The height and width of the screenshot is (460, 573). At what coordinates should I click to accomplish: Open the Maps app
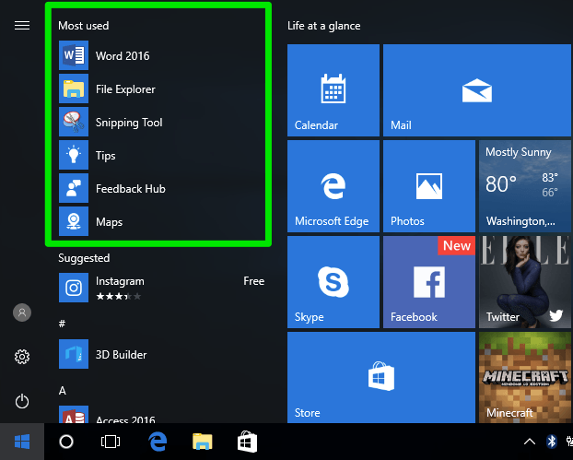(x=109, y=222)
